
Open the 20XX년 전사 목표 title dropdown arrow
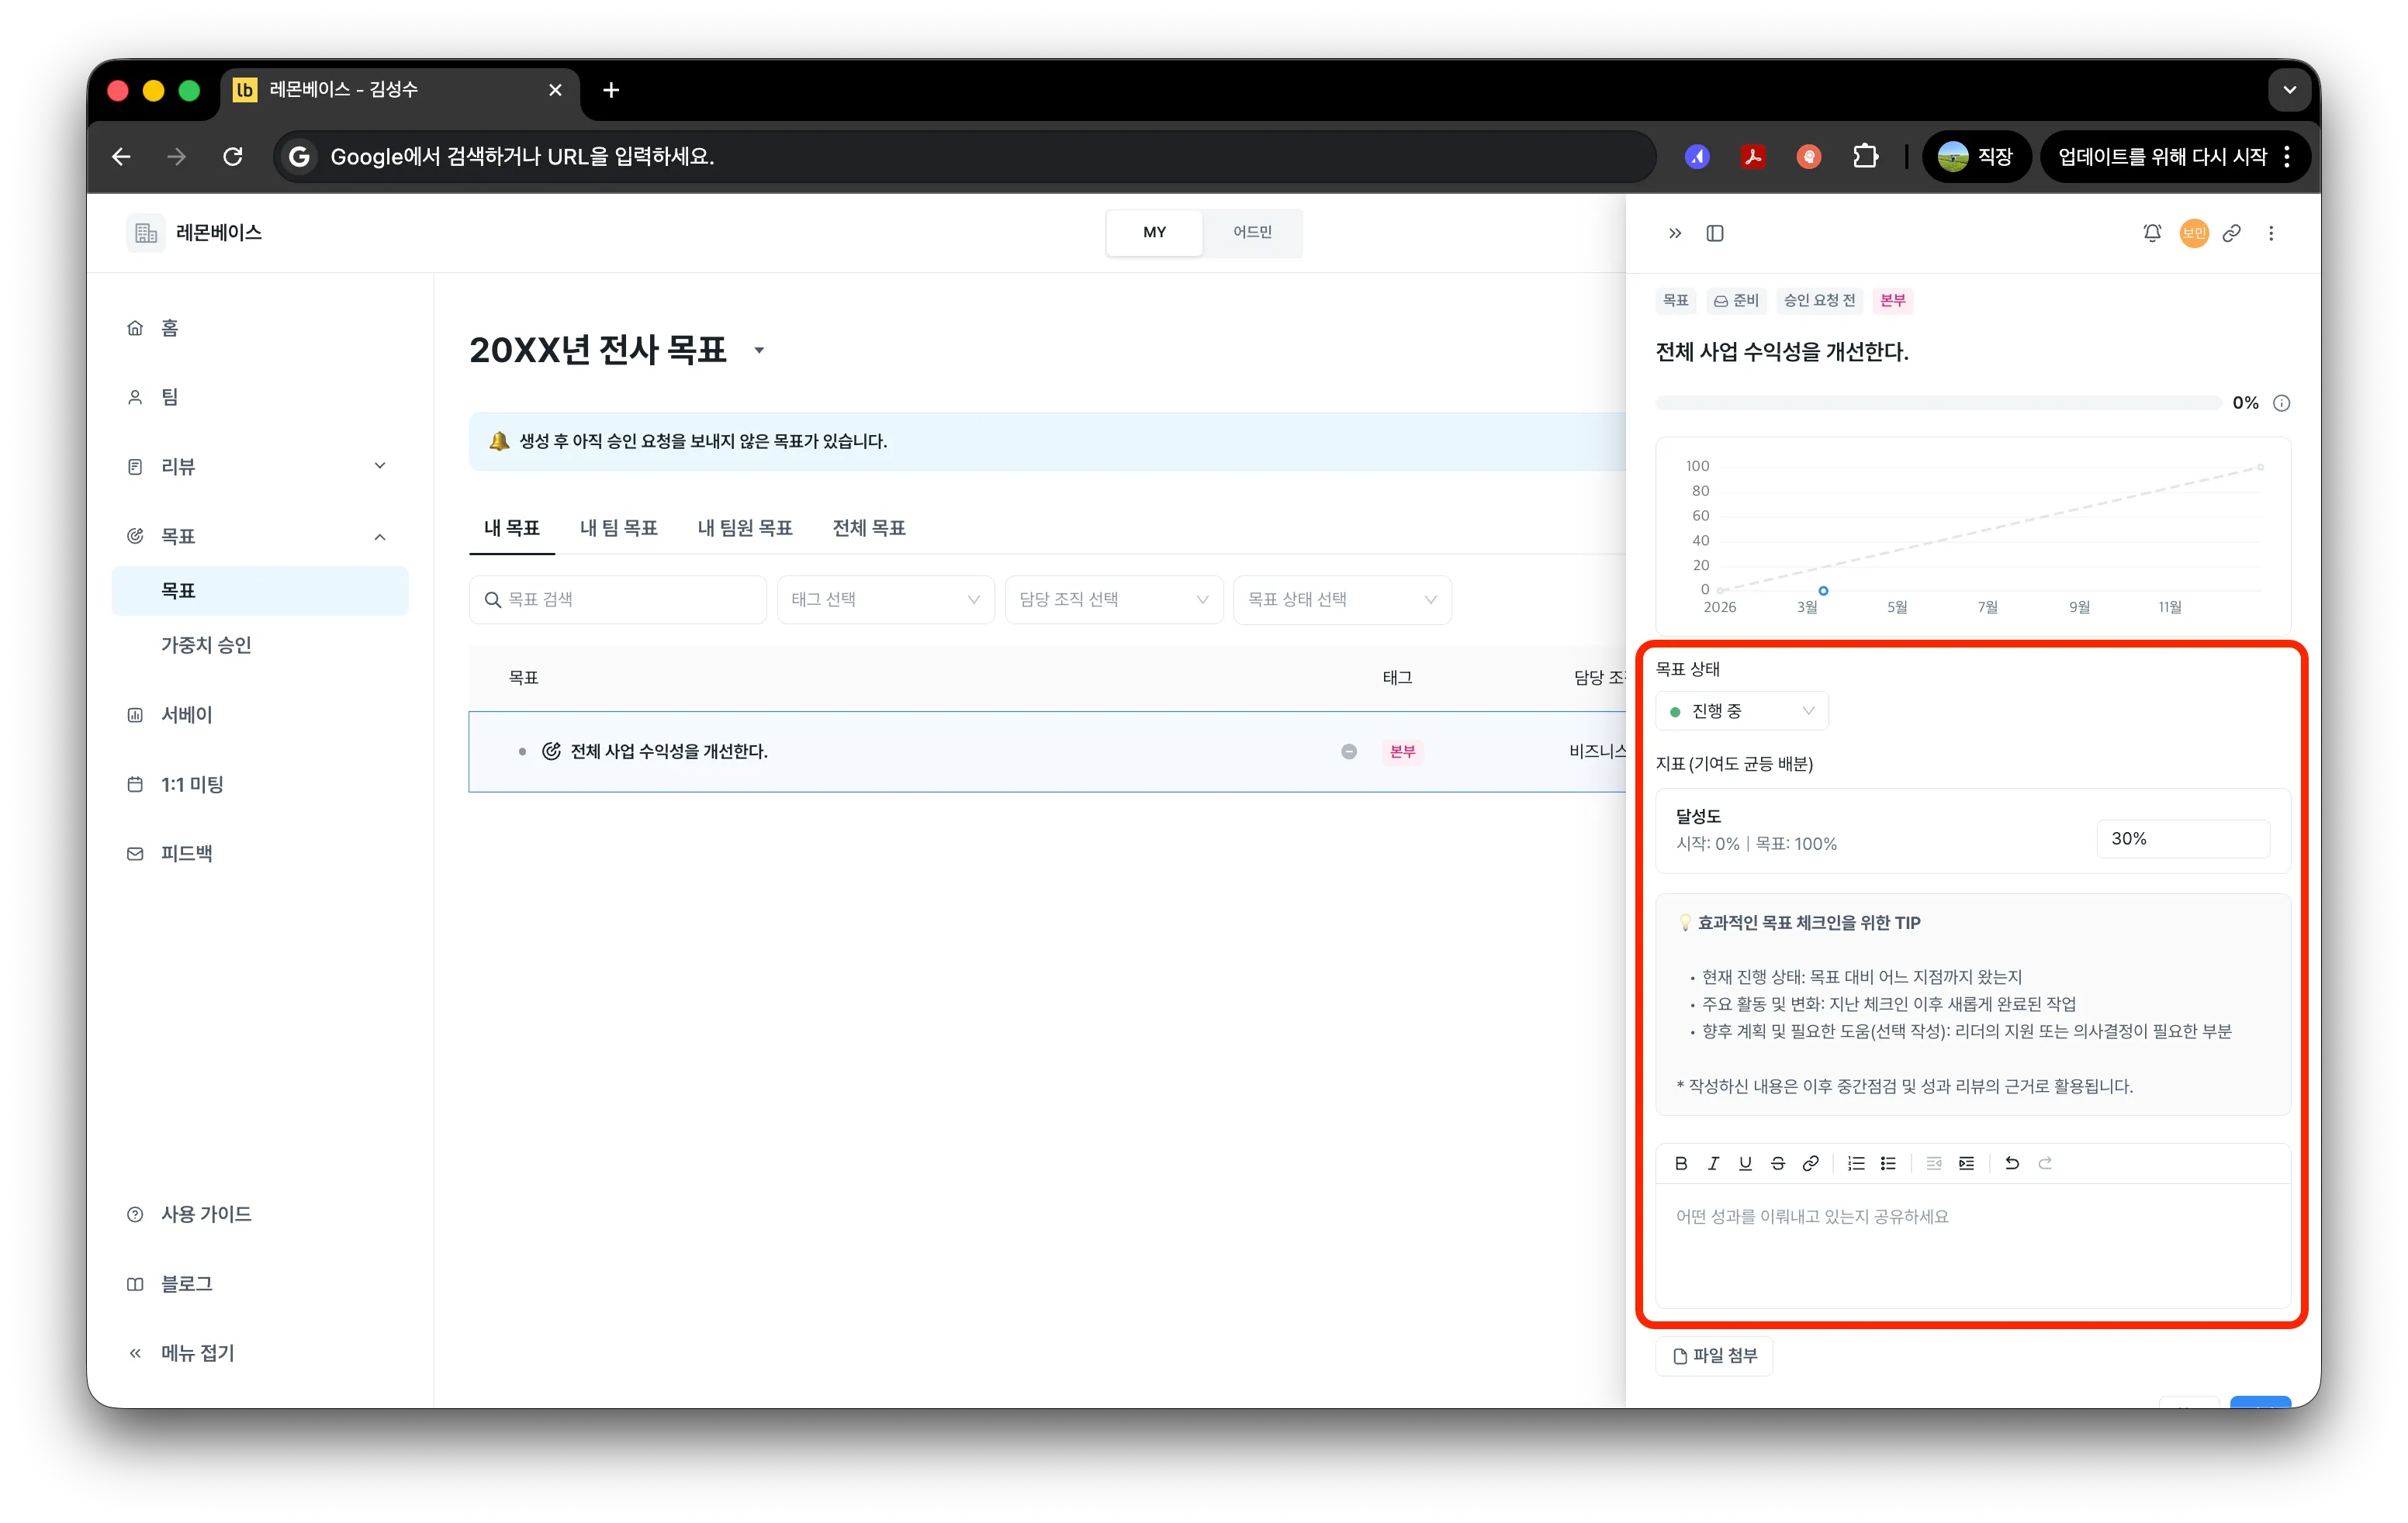click(x=759, y=350)
